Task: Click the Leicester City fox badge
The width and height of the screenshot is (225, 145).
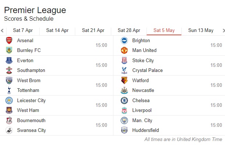Action: tap(9, 100)
